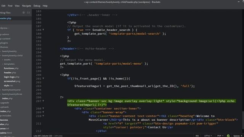
Task: Click cursor position Line 207 Column status text
Action: (43, 136)
